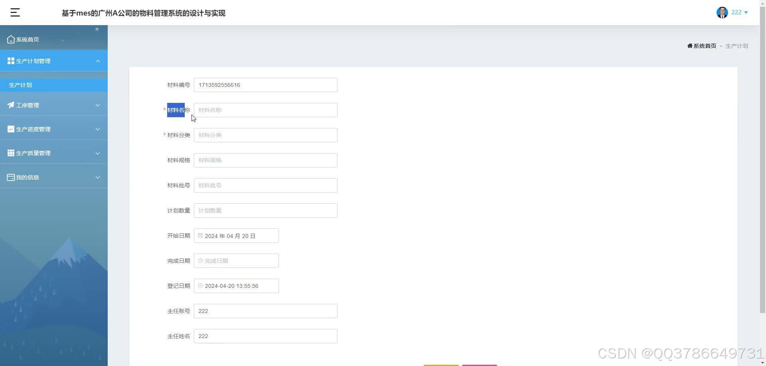Viewport: 766px width, 366px height.
Task: Focus the 材料批号 input field
Action: 266,185
